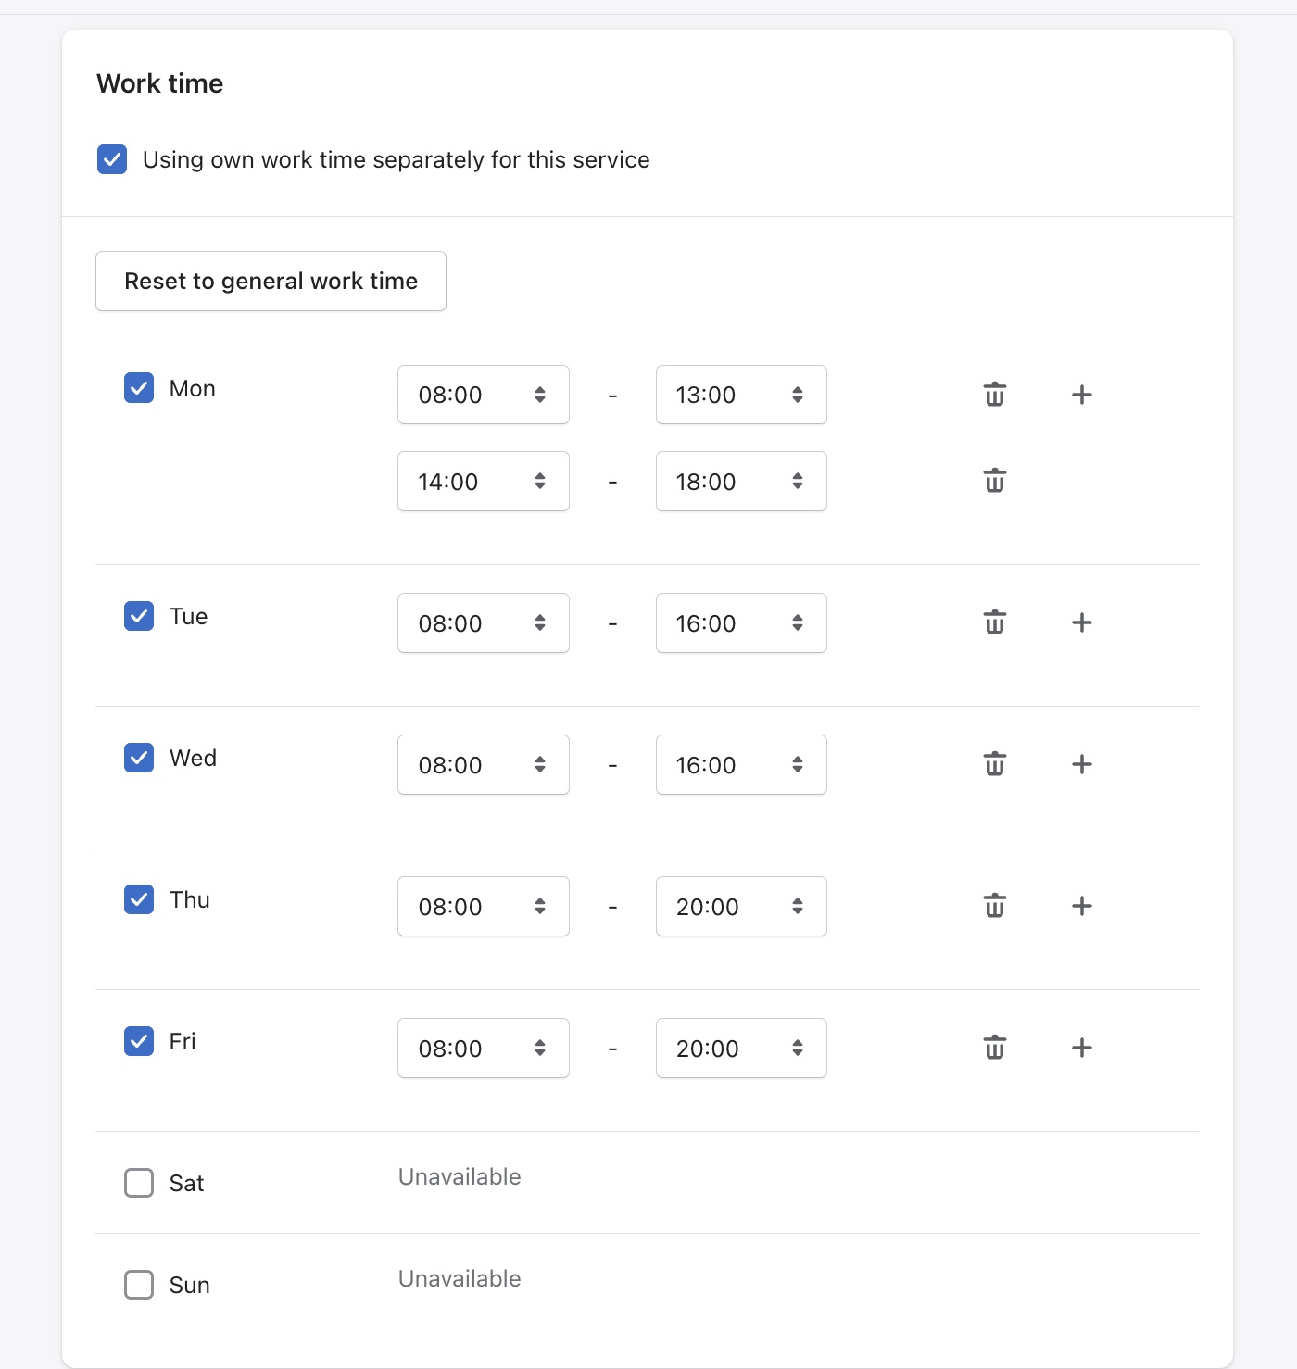
Task: Adjust Monday's 14:00 time with stepper arrows
Action: point(541,481)
